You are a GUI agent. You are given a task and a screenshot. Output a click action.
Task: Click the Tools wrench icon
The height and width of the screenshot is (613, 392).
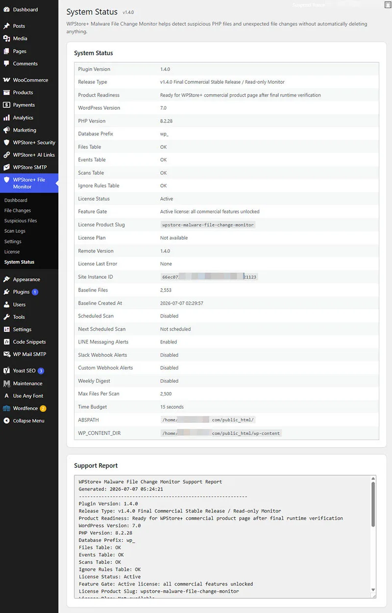pyautogui.click(x=6, y=317)
